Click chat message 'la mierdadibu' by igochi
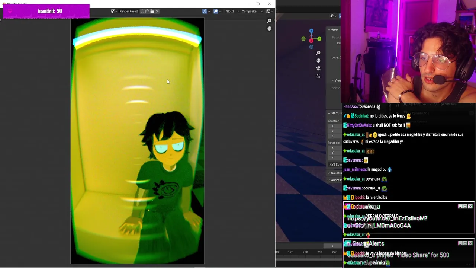This screenshot has width=476, height=268. point(365,198)
